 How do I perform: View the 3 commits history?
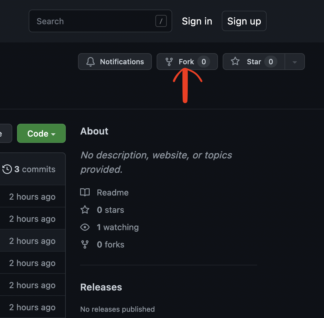tap(35, 169)
